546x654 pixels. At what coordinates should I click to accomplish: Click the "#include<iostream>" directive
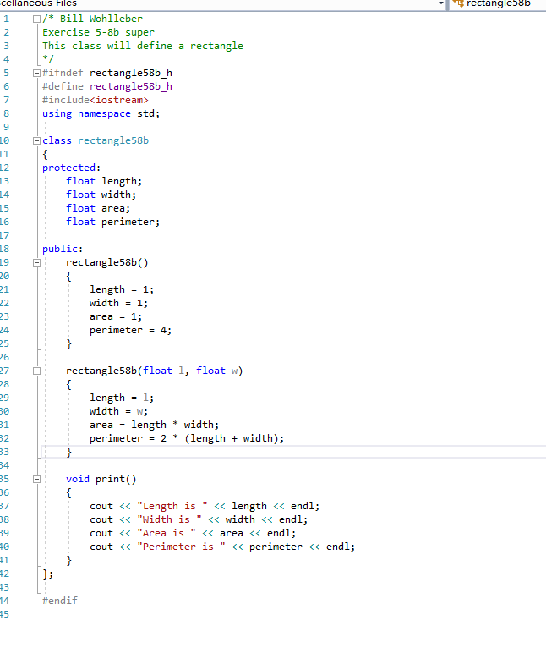pos(95,100)
